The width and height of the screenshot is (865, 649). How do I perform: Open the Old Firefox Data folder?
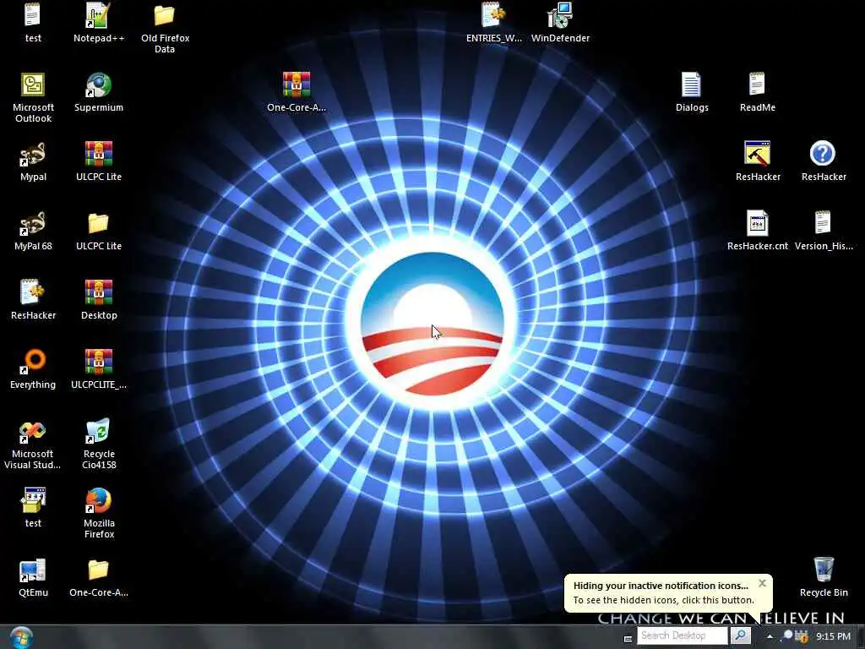click(165, 28)
